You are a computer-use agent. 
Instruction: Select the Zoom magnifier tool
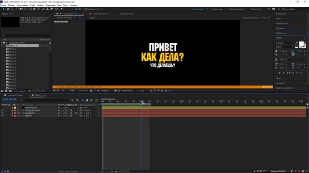point(12,9)
